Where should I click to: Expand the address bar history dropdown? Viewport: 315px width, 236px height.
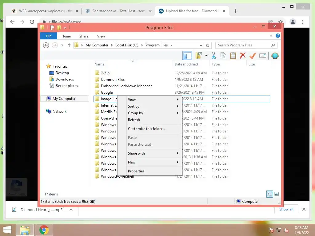[201, 45]
